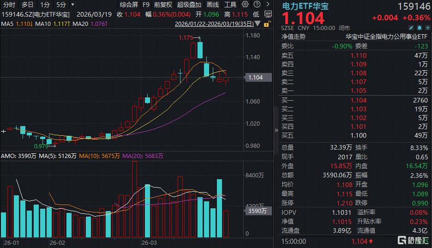Click the IOPV value 1.1031
432x248 pixels.
342,212
